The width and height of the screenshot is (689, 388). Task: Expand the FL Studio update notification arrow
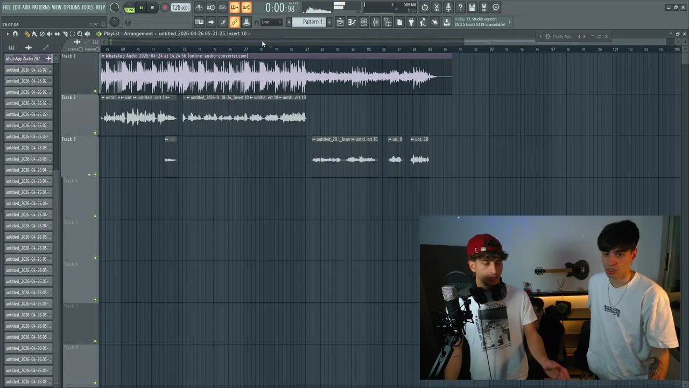[x=510, y=22]
